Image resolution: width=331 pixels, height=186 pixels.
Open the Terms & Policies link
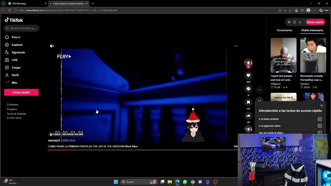16,114
